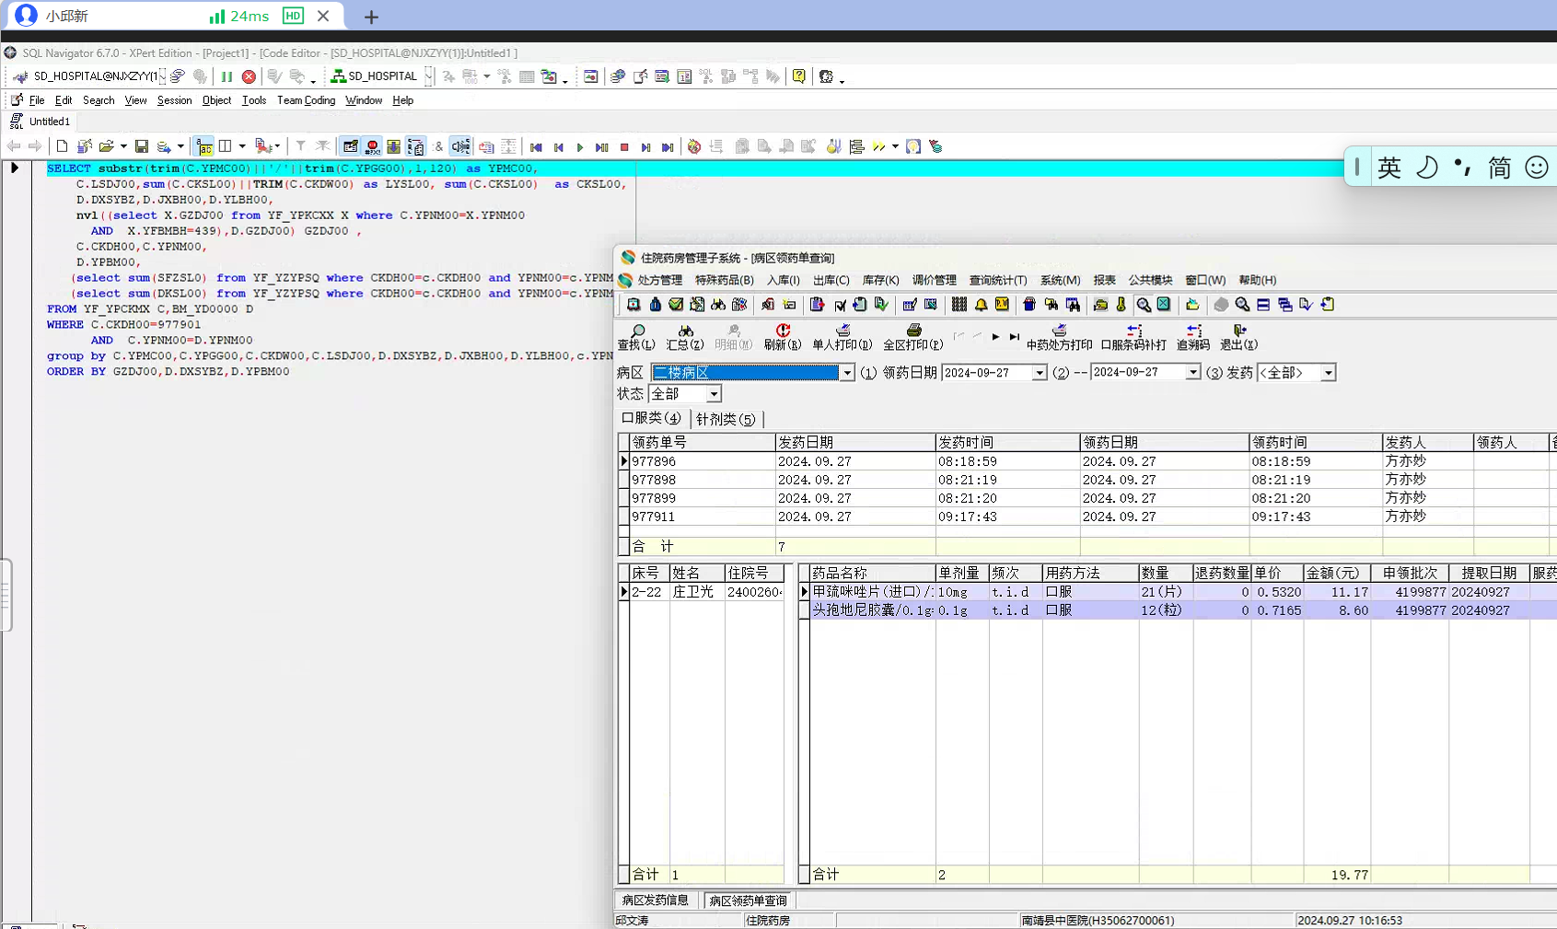Expand the 病区 ward dropdown
1557x929 pixels.
point(846,373)
